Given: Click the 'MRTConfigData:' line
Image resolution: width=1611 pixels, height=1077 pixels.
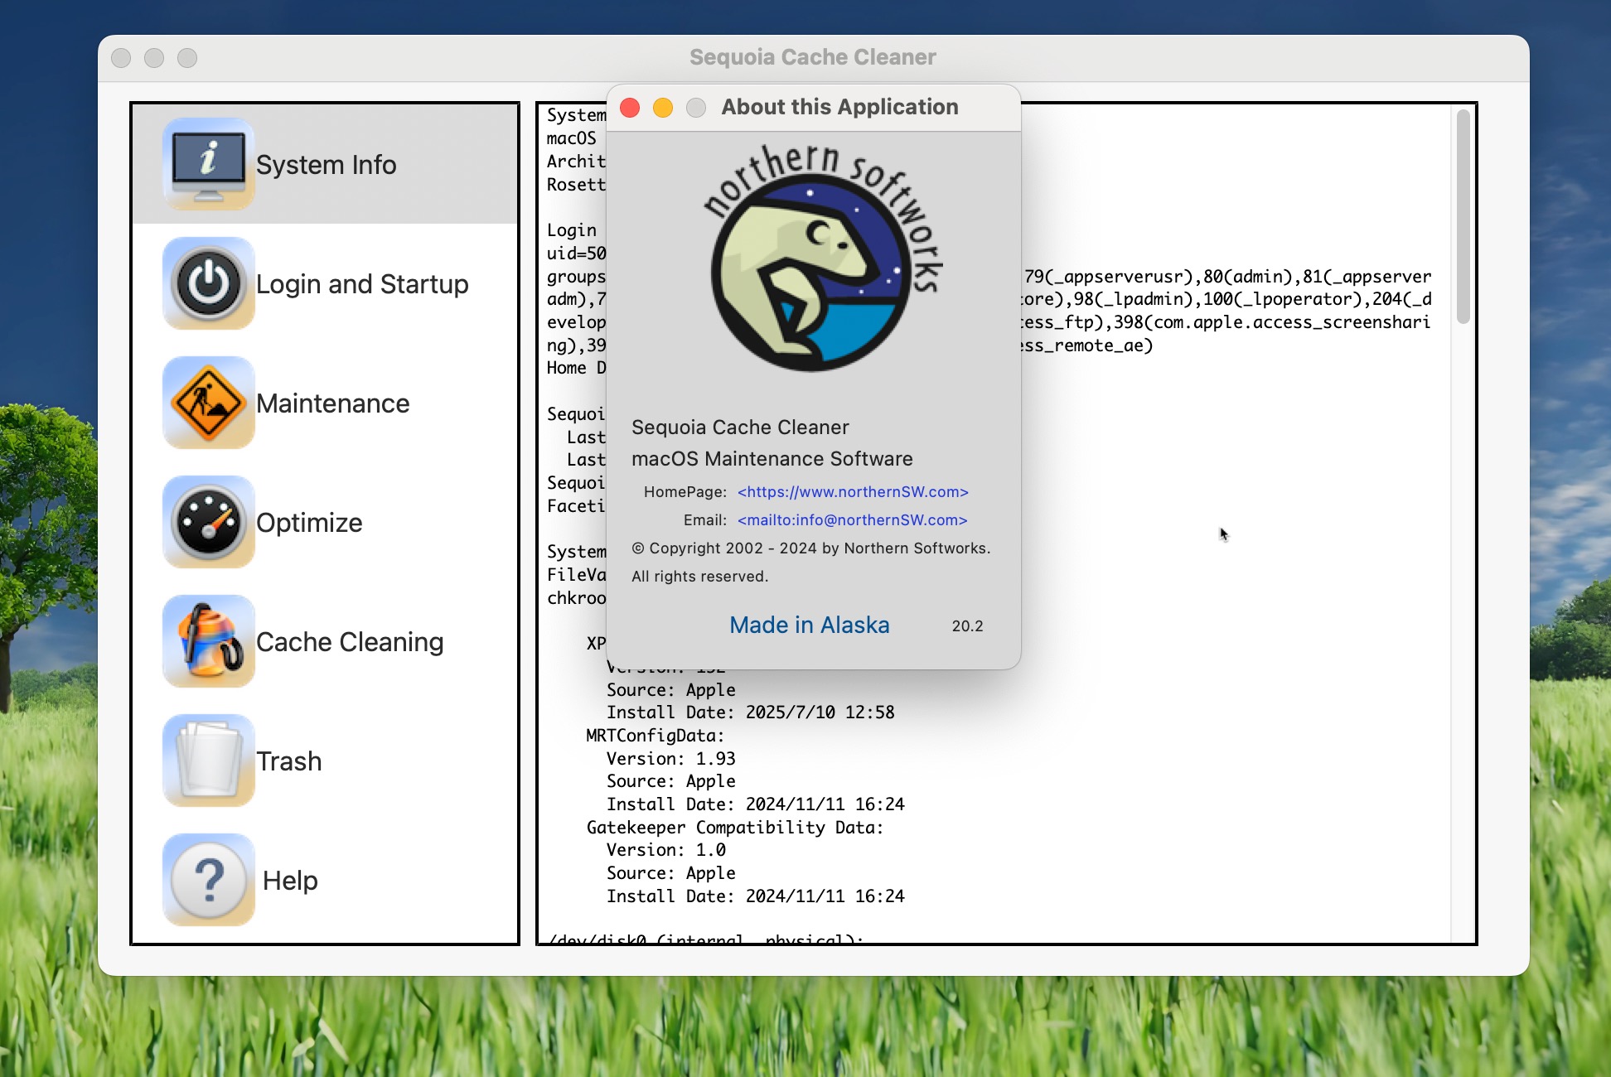Looking at the screenshot, I should (x=656, y=736).
